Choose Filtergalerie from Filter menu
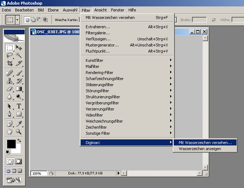The image size is (244, 188). (127, 33)
